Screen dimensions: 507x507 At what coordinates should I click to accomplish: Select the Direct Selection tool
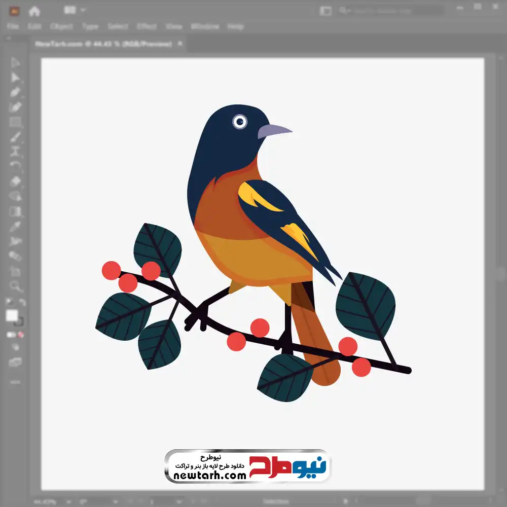pyautogui.click(x=15, y=77)
